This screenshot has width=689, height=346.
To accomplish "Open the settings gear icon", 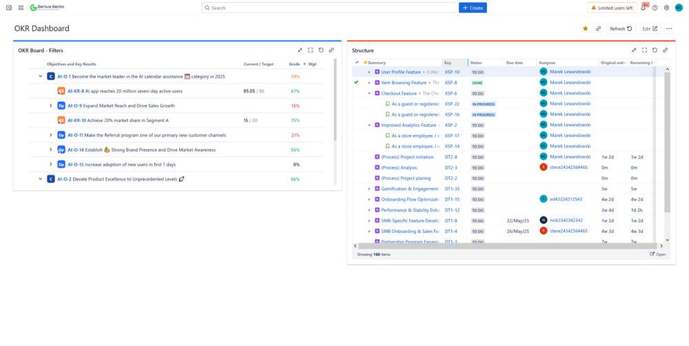I will (x=667, y=8).
